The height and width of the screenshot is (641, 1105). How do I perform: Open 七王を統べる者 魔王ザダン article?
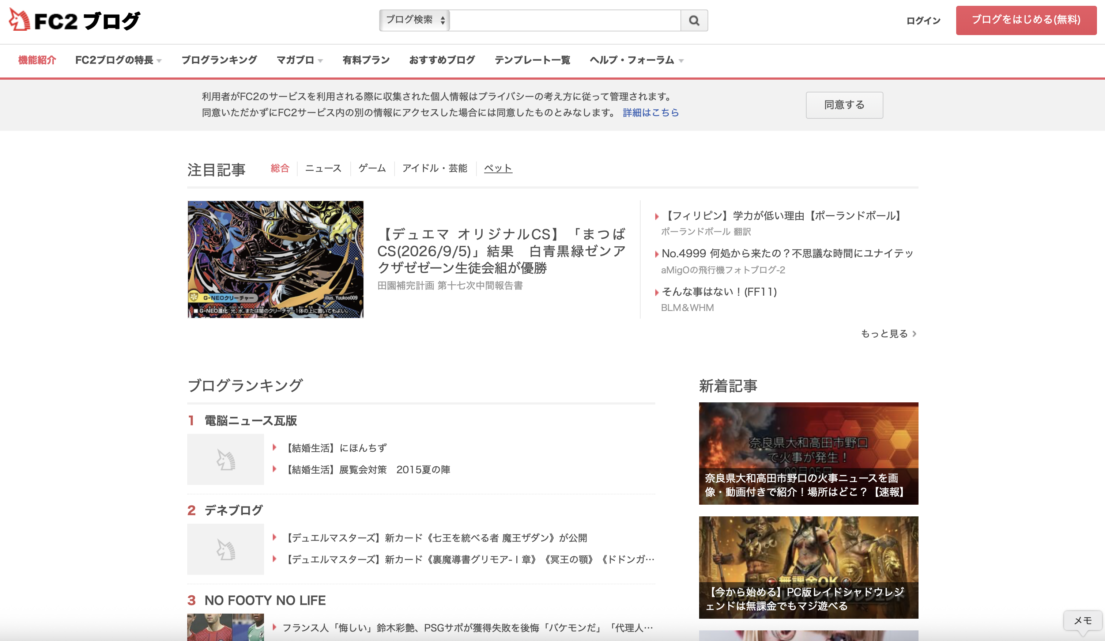tap(434, 538)
